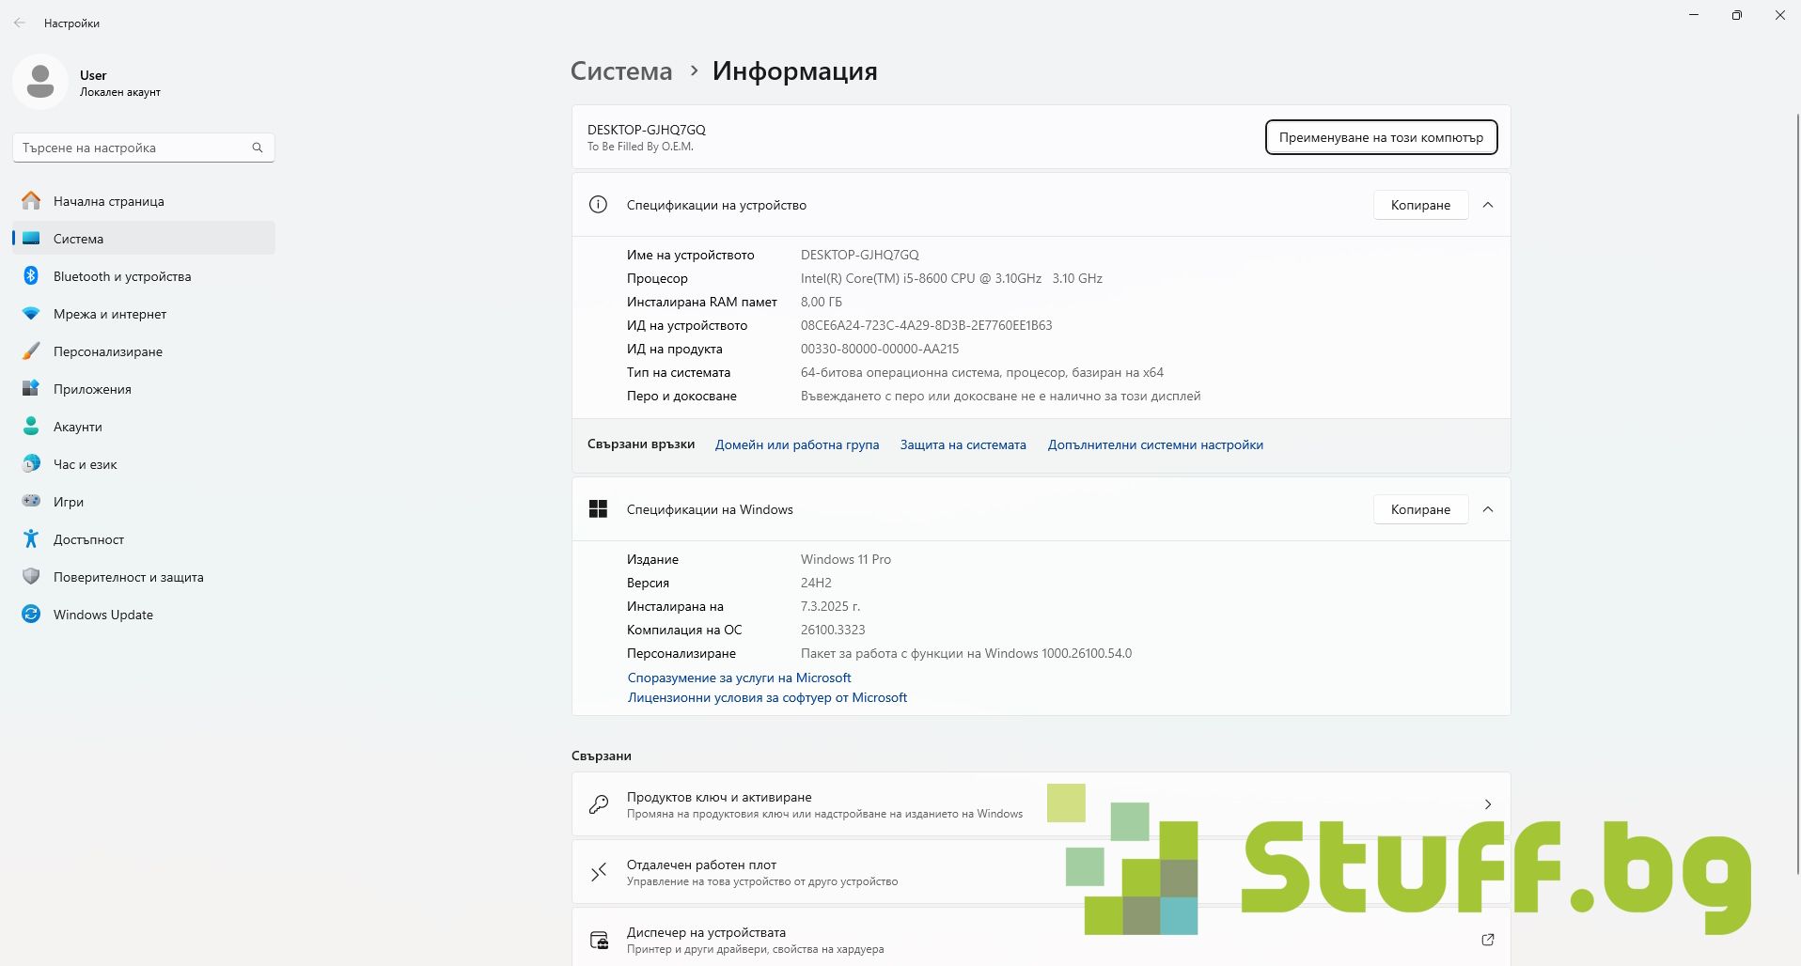The image size is (1801, 966).
Task: Open Продуктов ключ и активиране via chevron
Action: (x=1488, y=804)
